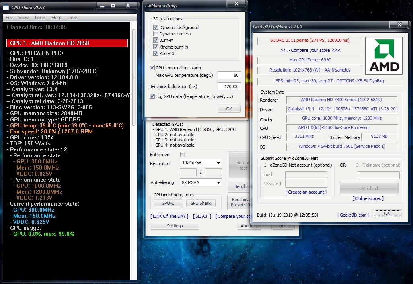Click the About button in FurMark

click(249, 226)
